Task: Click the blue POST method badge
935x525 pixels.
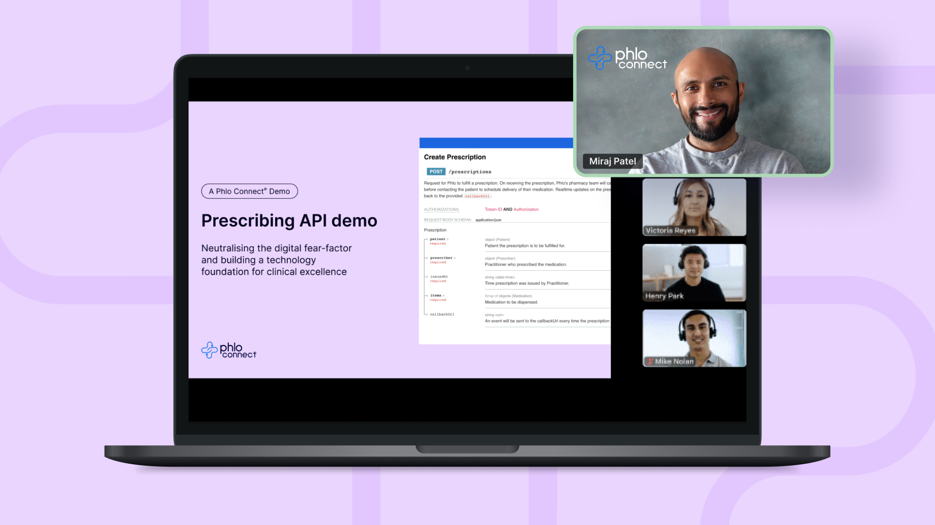Action: (436, 172)
